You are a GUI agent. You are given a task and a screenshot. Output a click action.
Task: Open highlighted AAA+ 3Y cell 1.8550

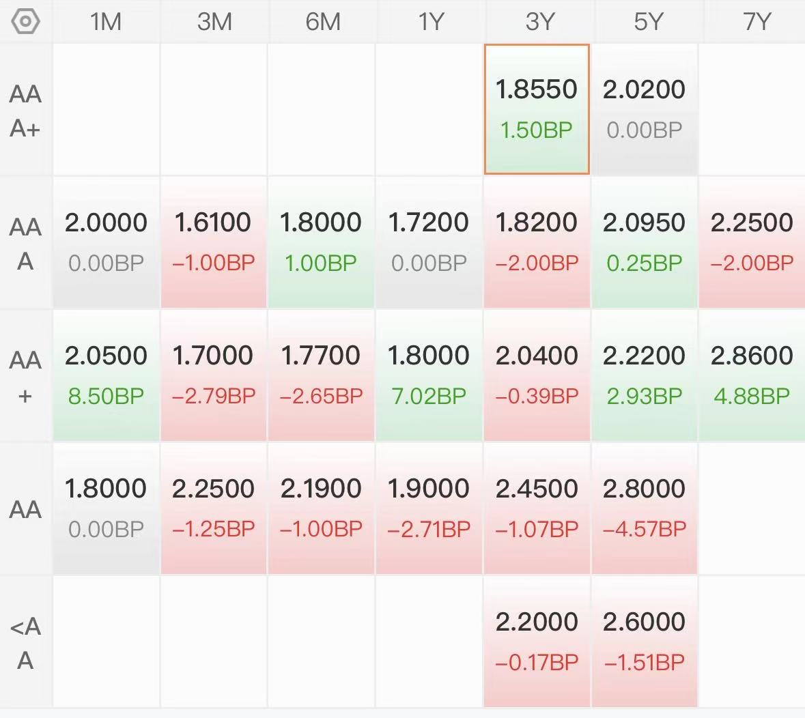click(537, 109)
